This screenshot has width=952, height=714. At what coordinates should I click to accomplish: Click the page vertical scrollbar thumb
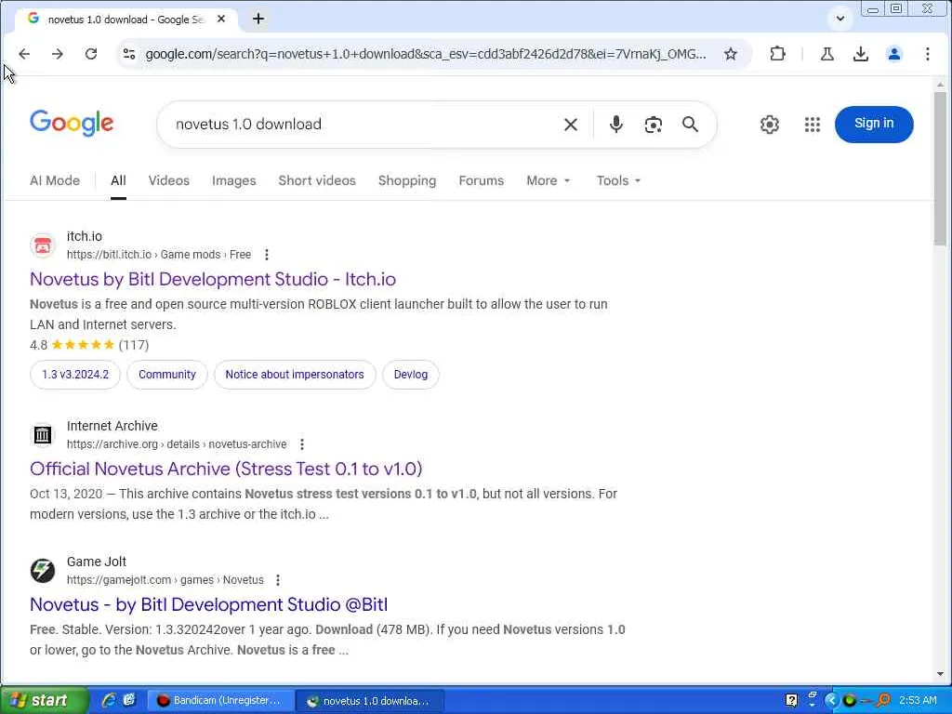(940, 169)
